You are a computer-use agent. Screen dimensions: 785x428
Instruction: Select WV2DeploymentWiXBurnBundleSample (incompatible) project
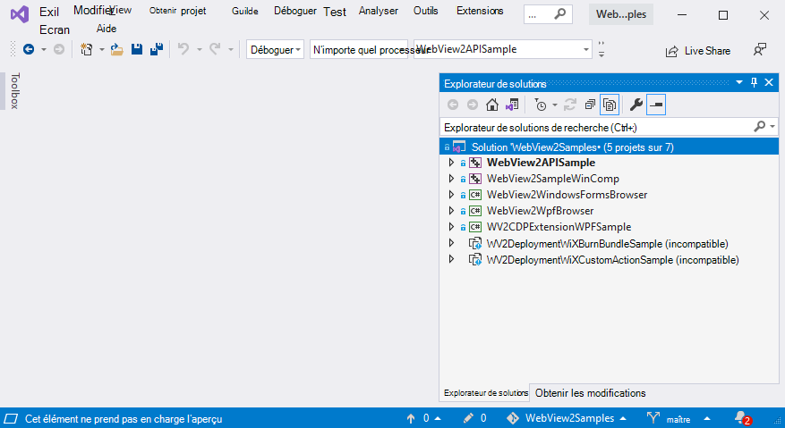pyautogui.click(x=607, y=244)
